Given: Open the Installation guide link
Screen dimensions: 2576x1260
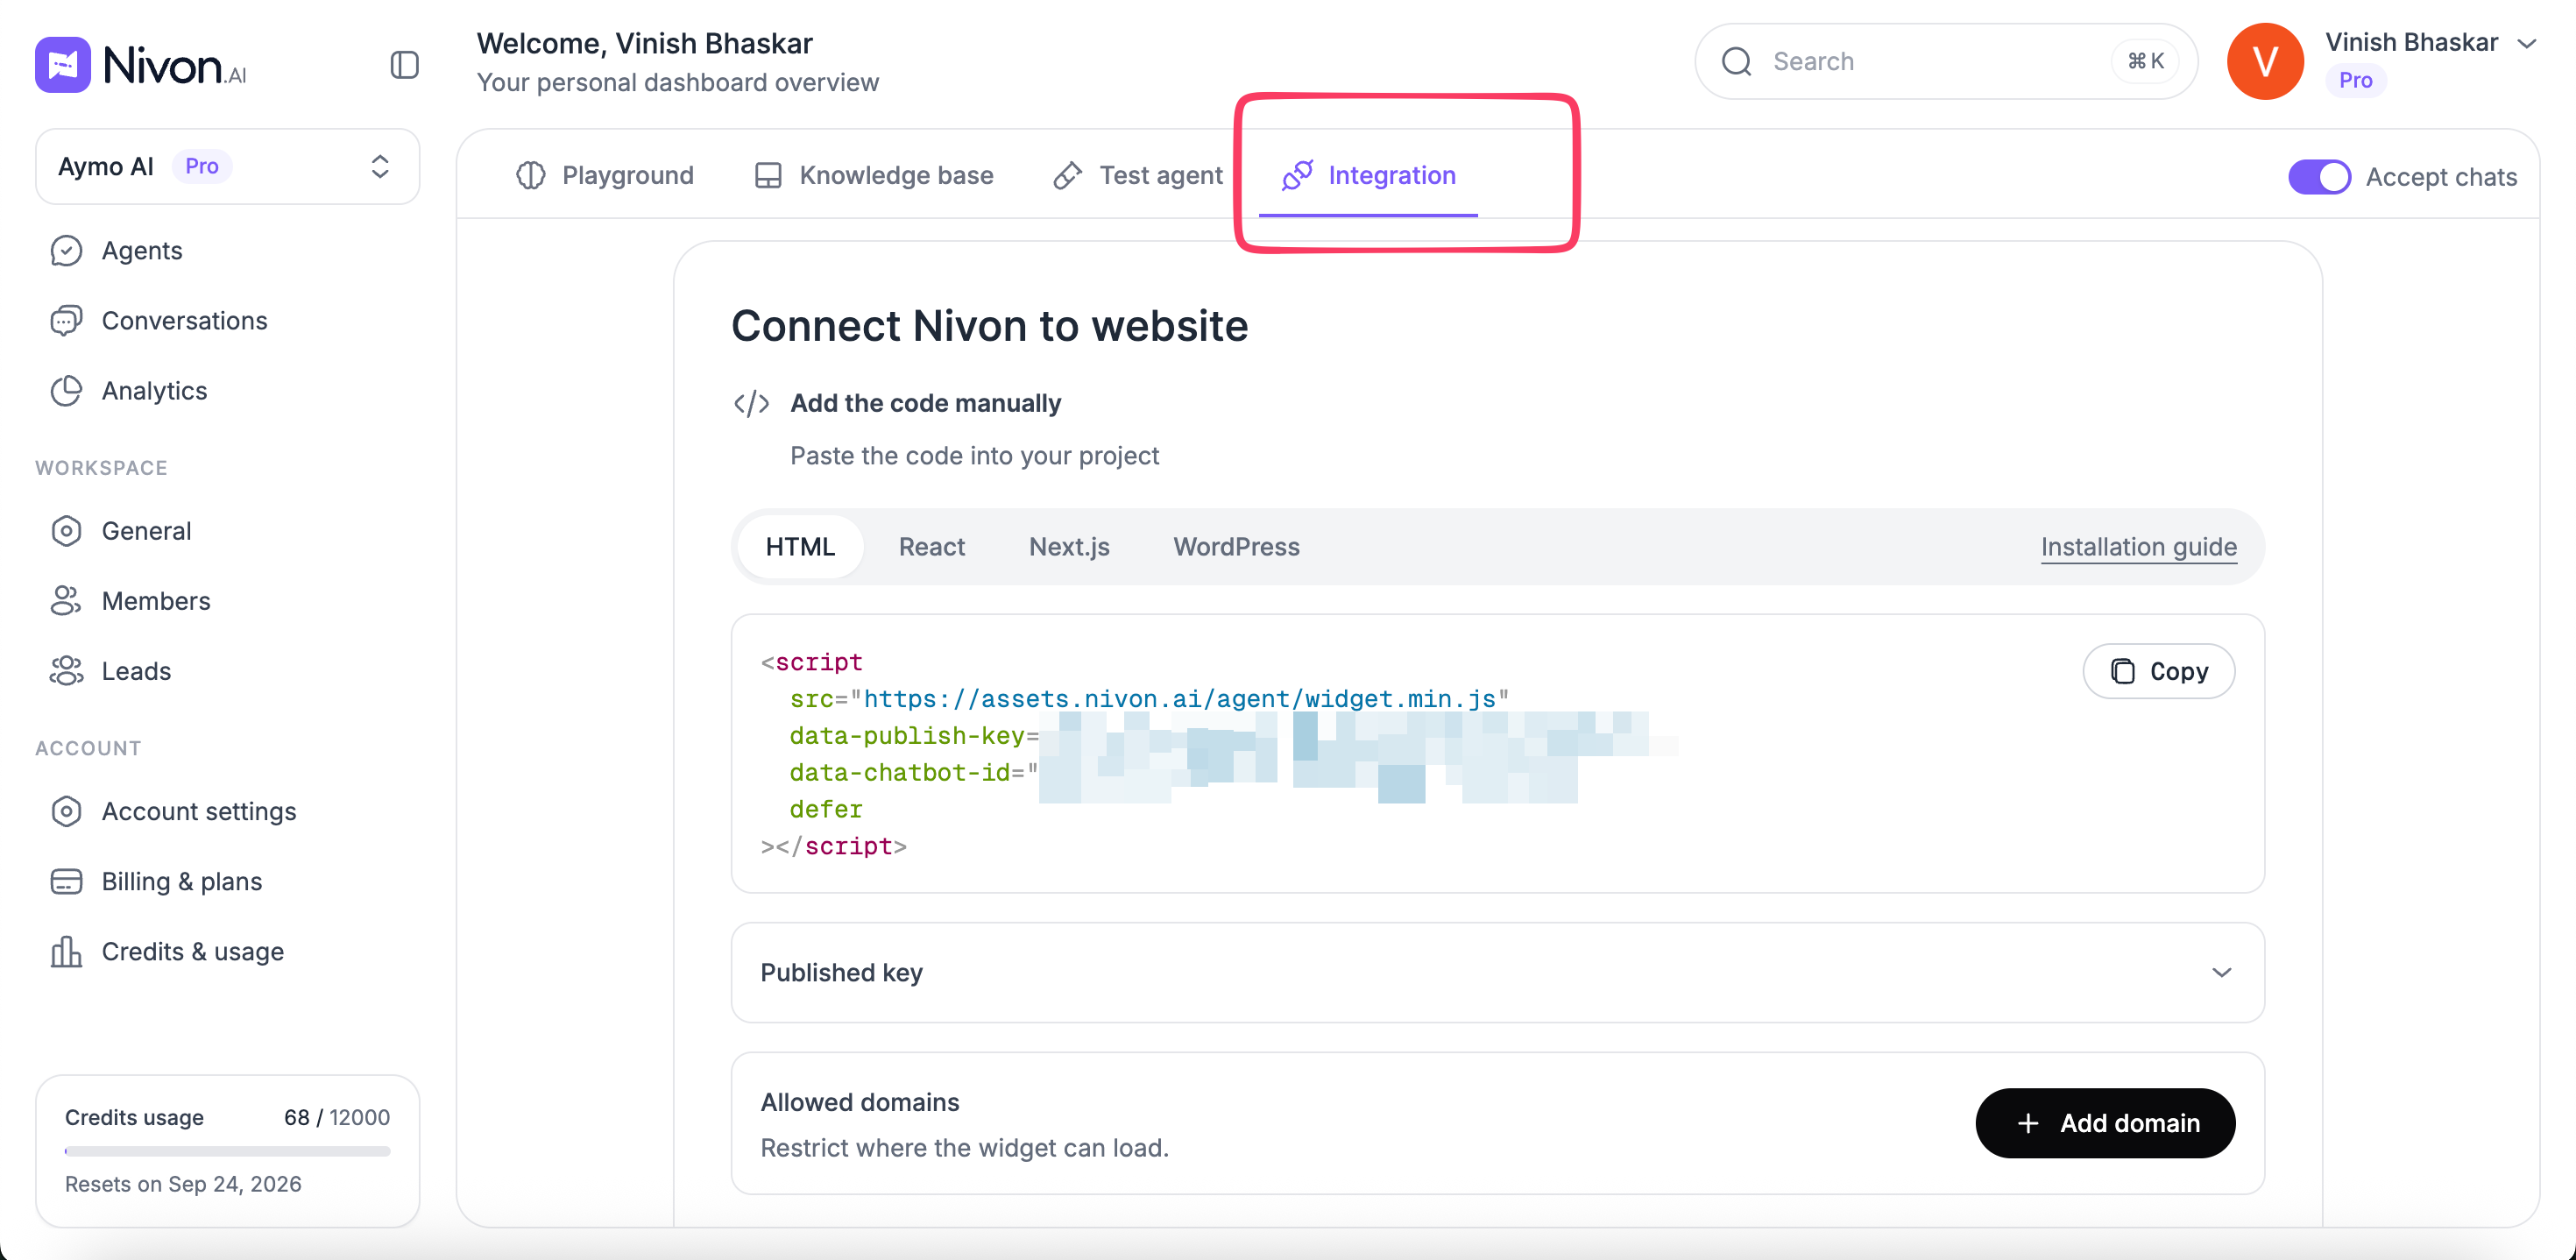Looking at the screenshot, I should (2138, 547).
